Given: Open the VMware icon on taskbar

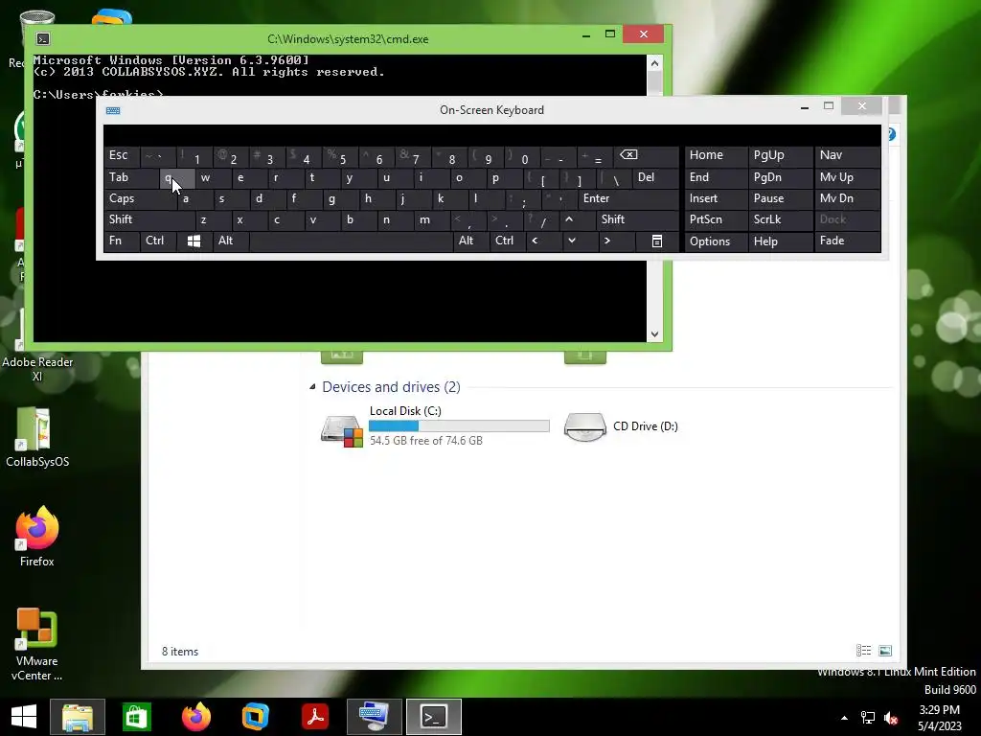Looking at the screenshot, I should [x=255, y=717].
